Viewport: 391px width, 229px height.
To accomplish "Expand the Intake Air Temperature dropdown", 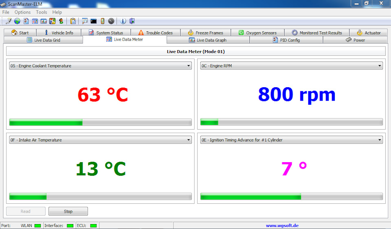I will coord(100,140).
